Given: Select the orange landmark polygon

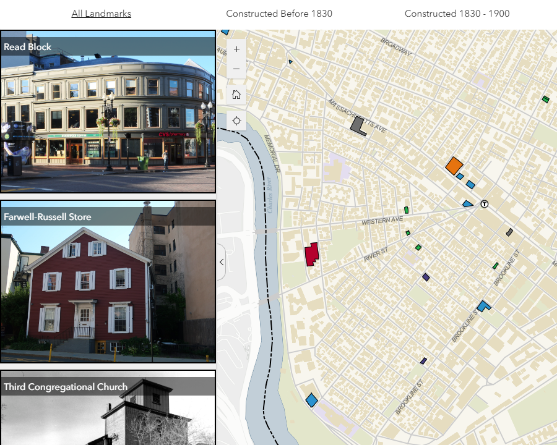Looking at the screenshot, I should click(454, 165).
